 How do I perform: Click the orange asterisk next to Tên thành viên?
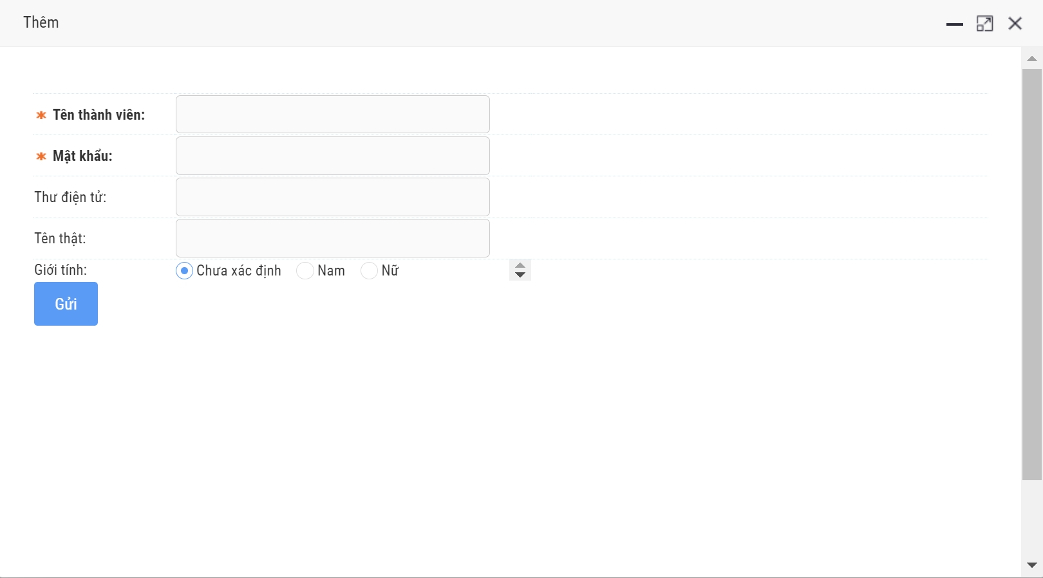(x=41, y=115)
